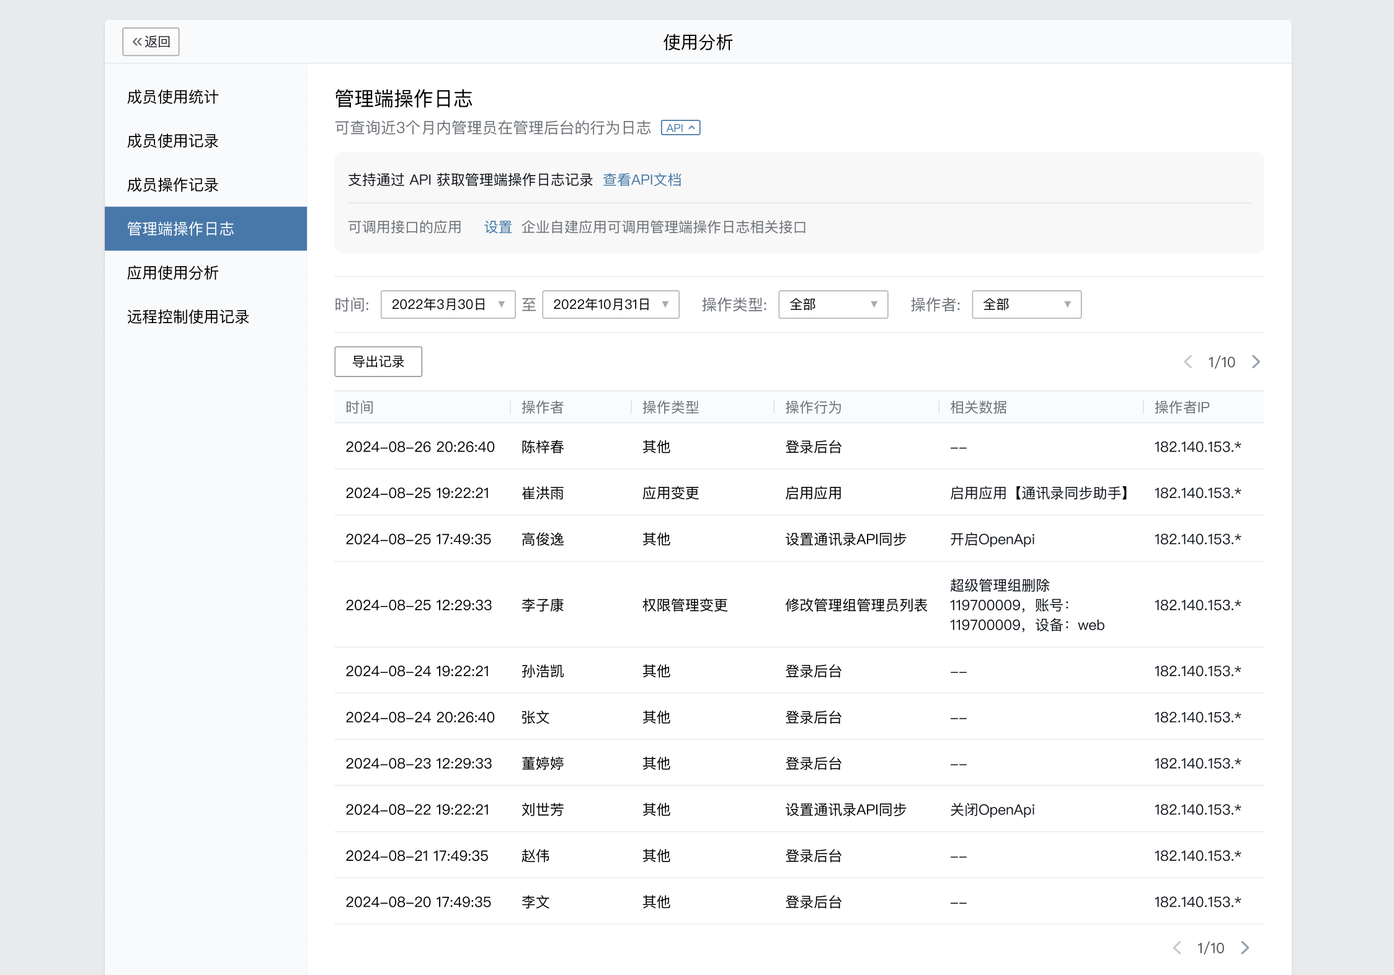Go back with the 返回 button
This screenshot has width=1394, height=975.
151,42
